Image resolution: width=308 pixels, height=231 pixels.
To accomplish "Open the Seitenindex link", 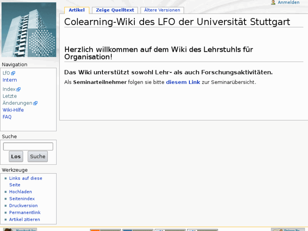I will 22,198.
